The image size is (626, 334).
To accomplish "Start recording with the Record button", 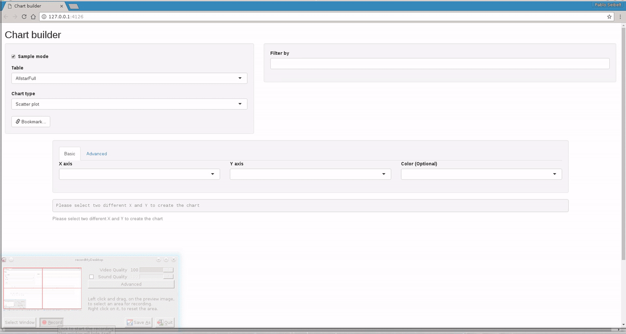I will click(52, 322).
